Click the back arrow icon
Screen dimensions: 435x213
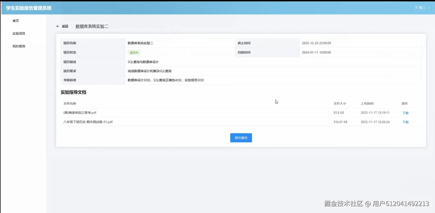click(x=58, y=26)
